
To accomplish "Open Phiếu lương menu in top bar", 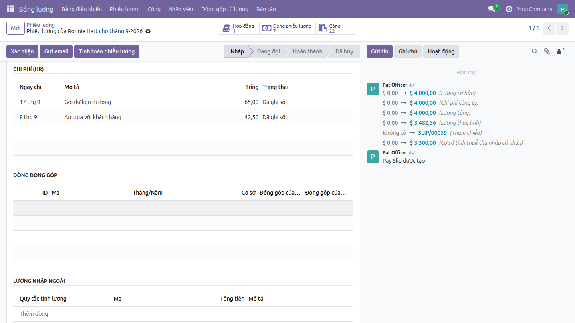I will coord(125,9).
